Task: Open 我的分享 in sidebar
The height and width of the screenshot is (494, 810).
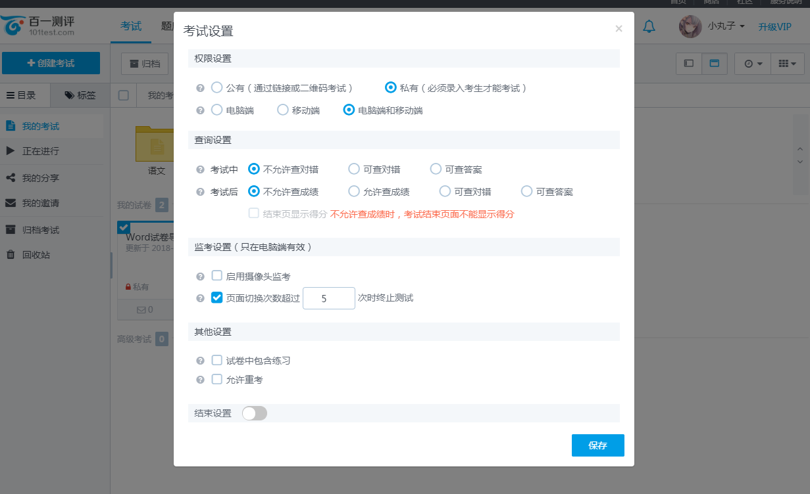Action: pyautogui.click(x=52, y=178)
